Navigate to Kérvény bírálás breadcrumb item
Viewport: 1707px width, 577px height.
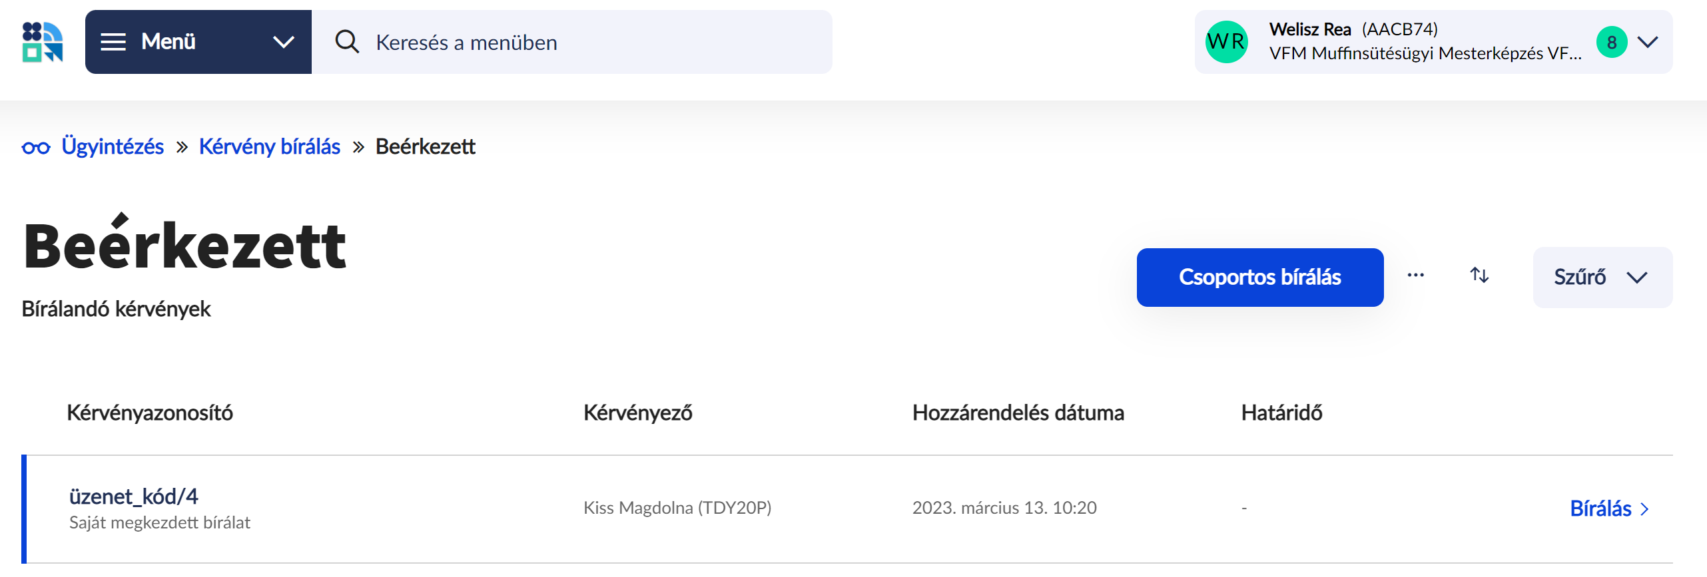(269, 146)
